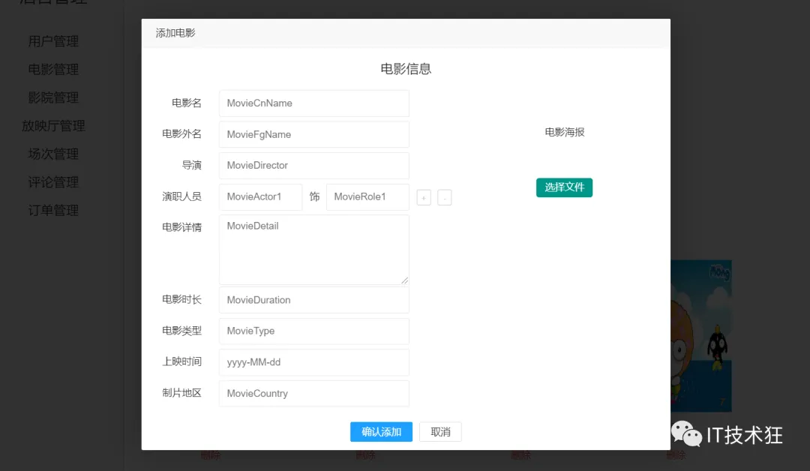Open 场次管理 in the sidebar

tap(53, 154)
